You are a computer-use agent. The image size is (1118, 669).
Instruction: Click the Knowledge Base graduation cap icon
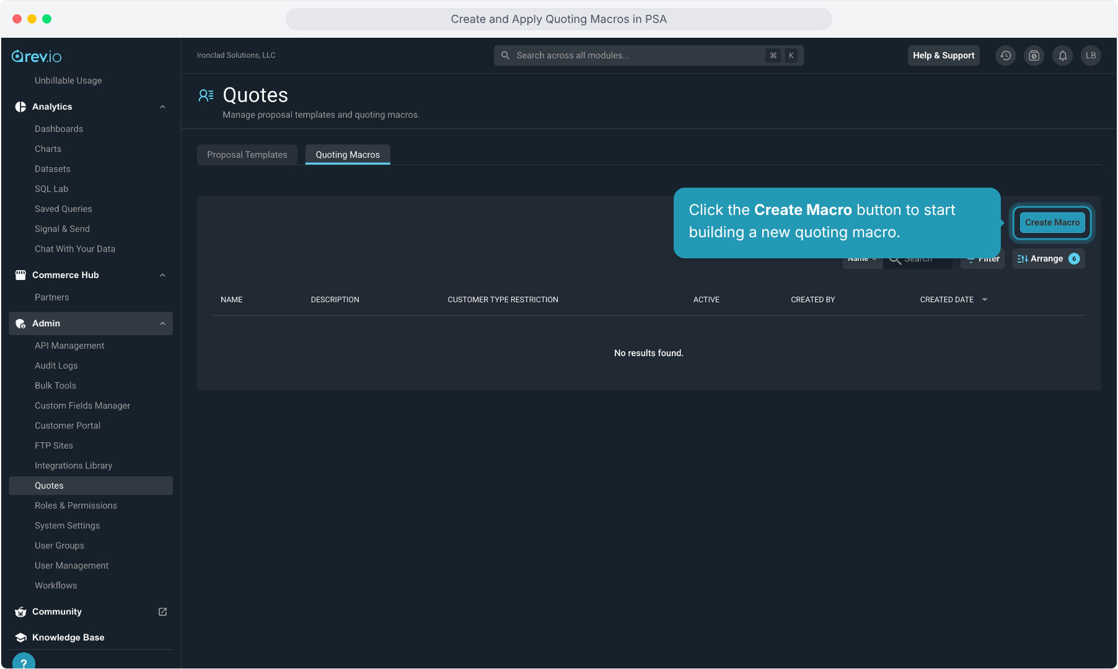[x=20, y=637]
